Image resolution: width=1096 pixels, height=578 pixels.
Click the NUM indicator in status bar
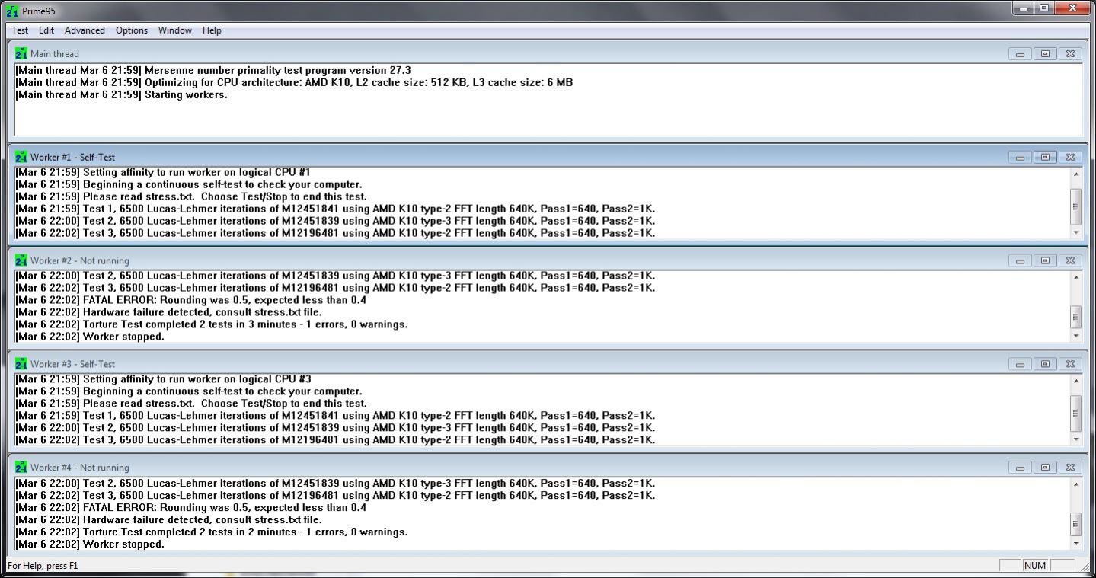pos(1035,566)
